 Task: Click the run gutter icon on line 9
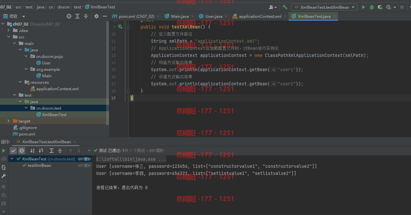tap(120, 27)
